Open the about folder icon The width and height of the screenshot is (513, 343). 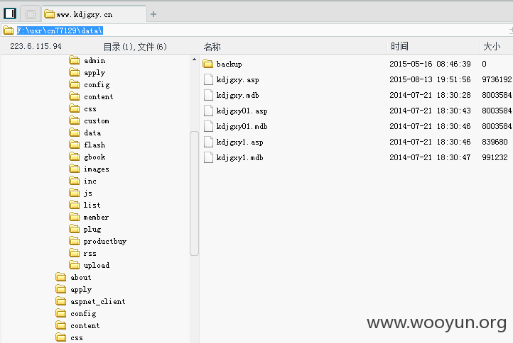[61, 277]
